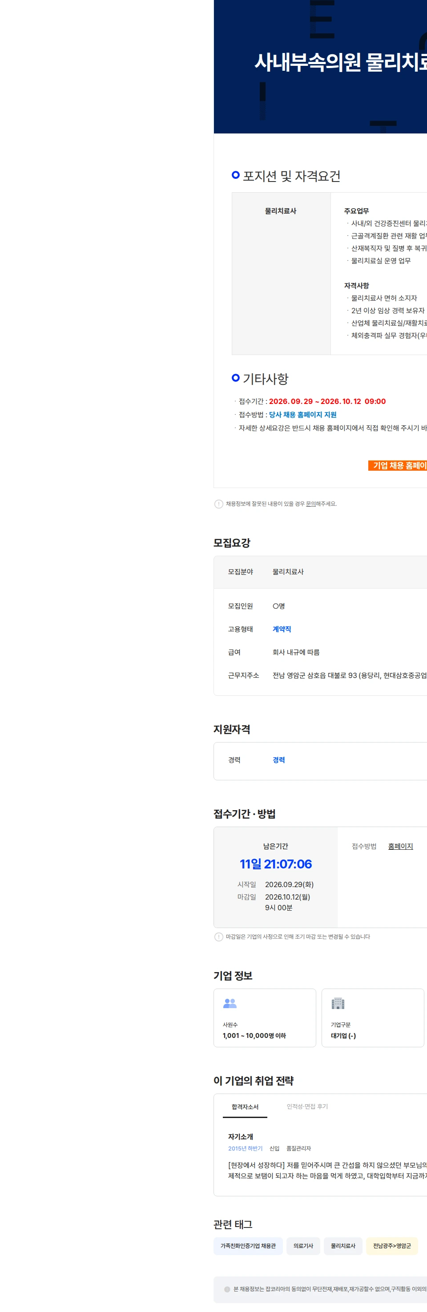The width and height of the screenshot is (427, 1312).
Task: Click the blue 경력 link in 지원자격
Action: (x=278, y=760)
